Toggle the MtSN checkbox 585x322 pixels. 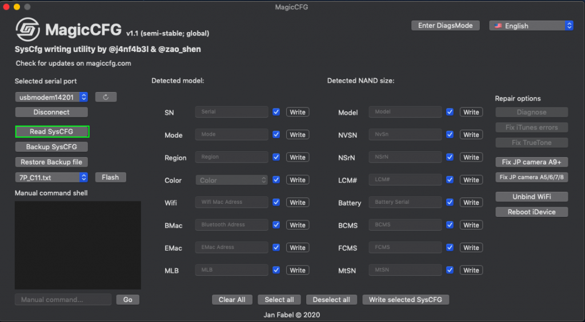pos(450,270)
